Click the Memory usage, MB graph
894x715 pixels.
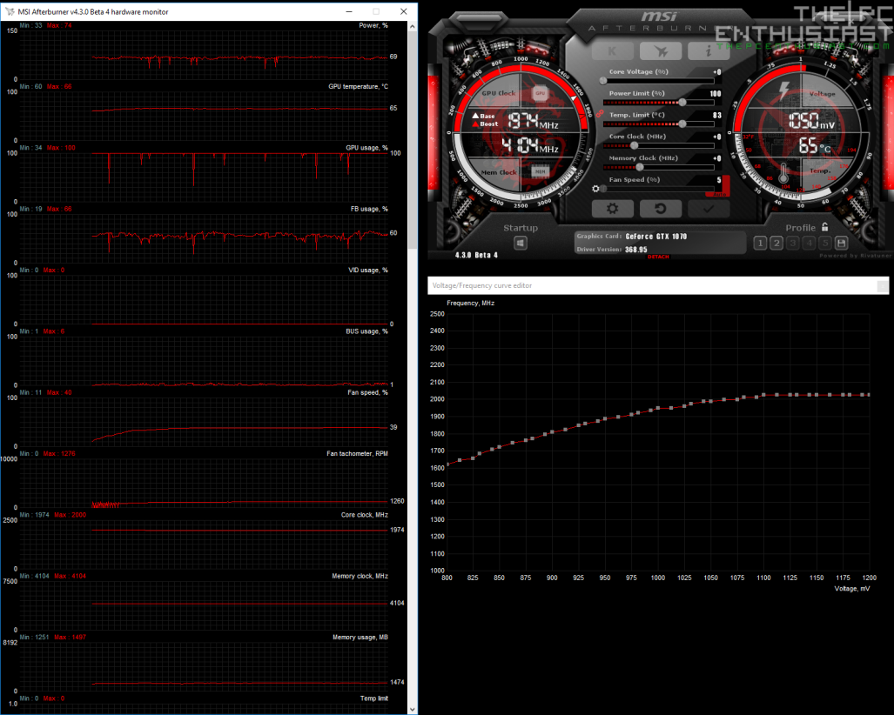click(x=204, y=666)
